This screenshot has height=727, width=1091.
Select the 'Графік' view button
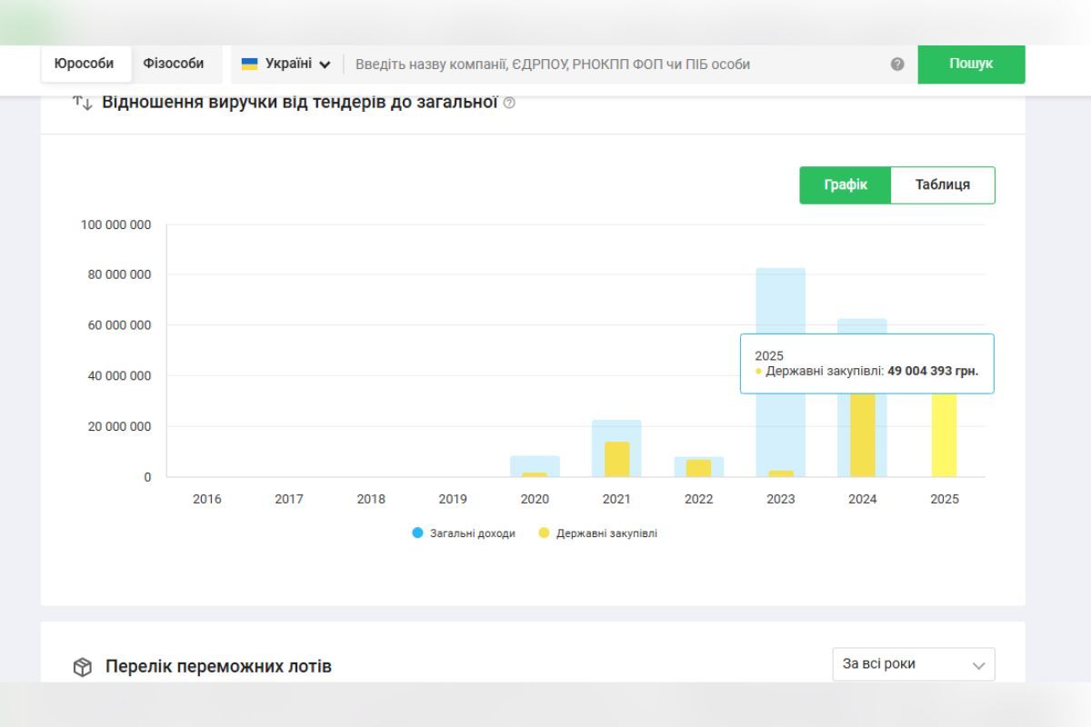tap(845, 184)
